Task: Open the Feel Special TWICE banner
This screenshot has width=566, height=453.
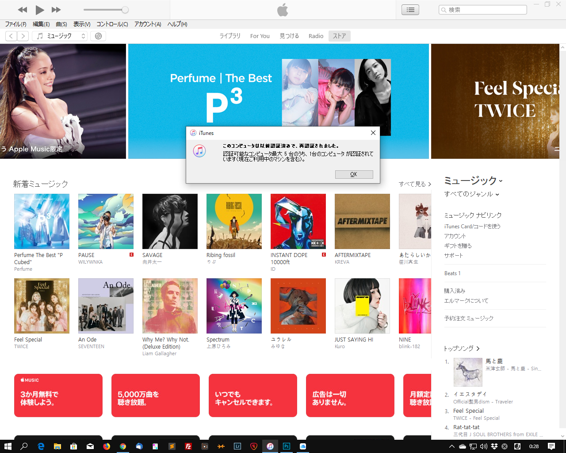Action: [x=495, y=101]
